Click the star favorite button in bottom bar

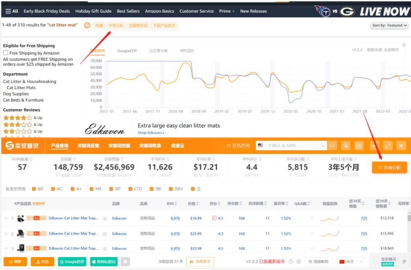click(125, 262)
